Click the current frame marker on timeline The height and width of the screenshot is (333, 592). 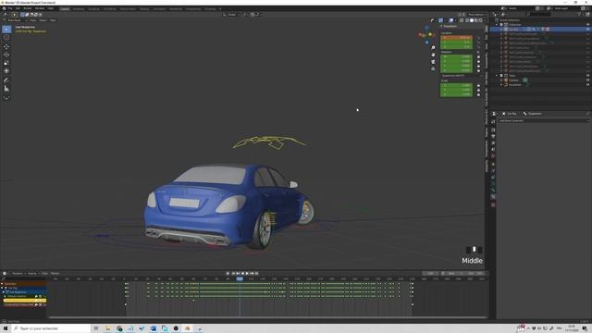coord(240,278)
